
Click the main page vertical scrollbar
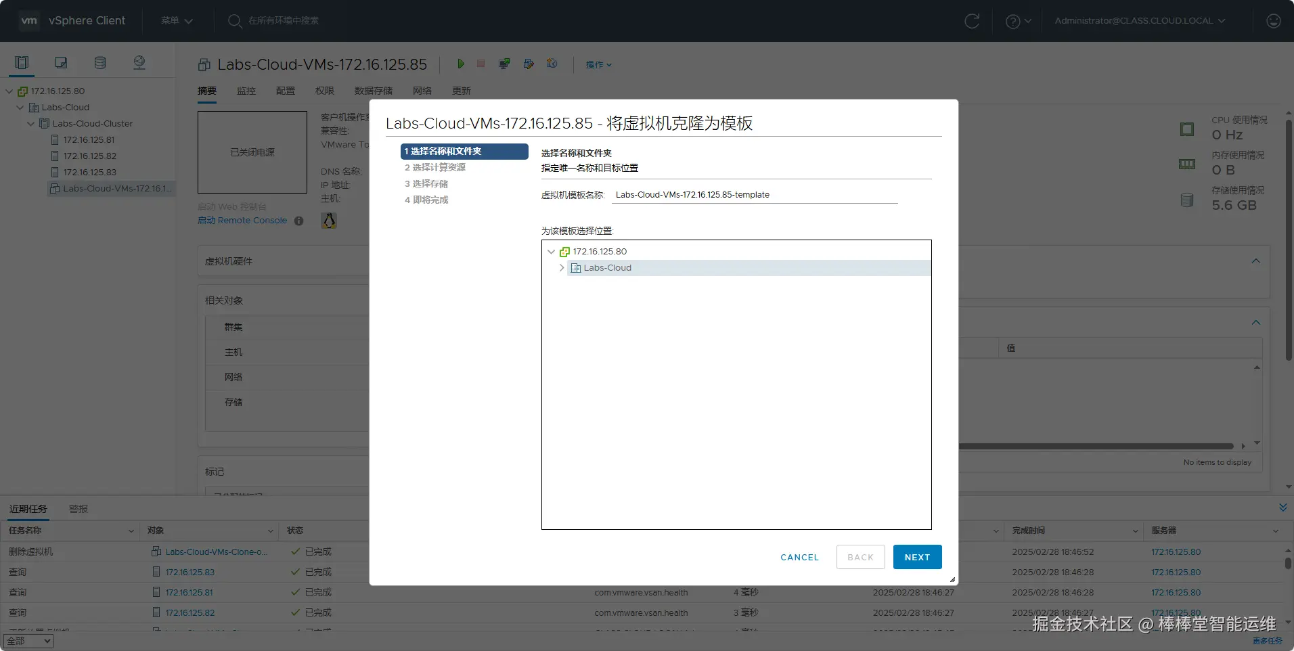point(1289,240)
